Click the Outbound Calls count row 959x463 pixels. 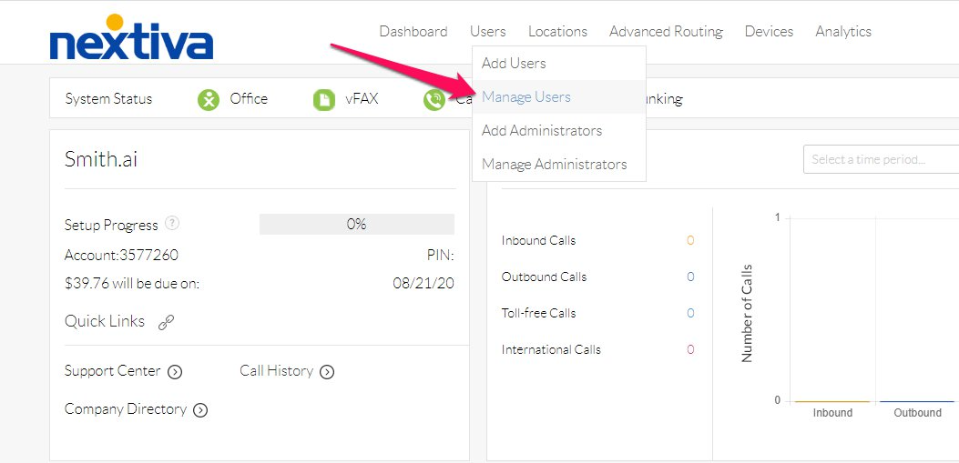pos(597,277)
